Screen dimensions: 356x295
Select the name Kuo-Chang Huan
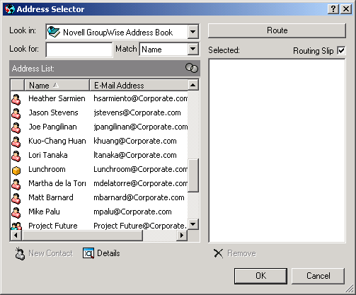[57, 141]
